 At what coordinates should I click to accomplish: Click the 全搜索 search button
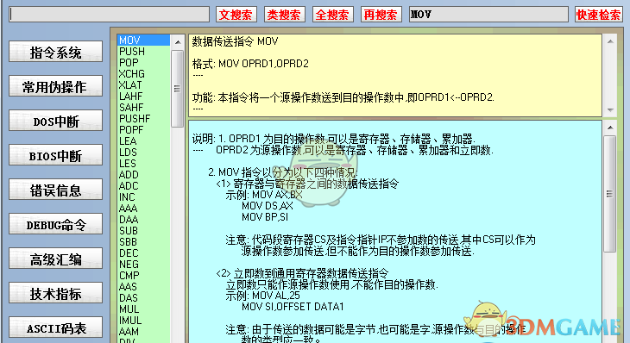click(x=332, y=15)
